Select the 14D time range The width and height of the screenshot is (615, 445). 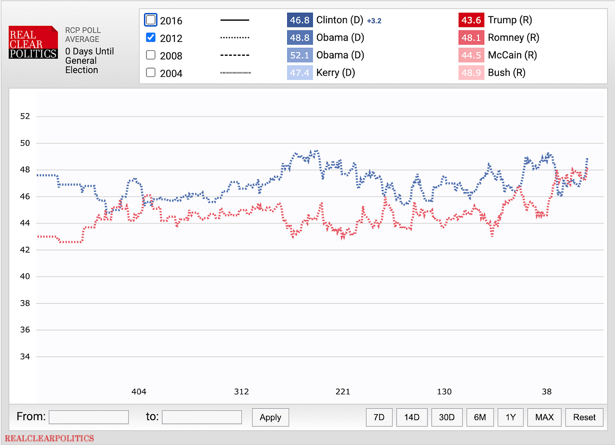pyautogui.click(x=412, y=417)
